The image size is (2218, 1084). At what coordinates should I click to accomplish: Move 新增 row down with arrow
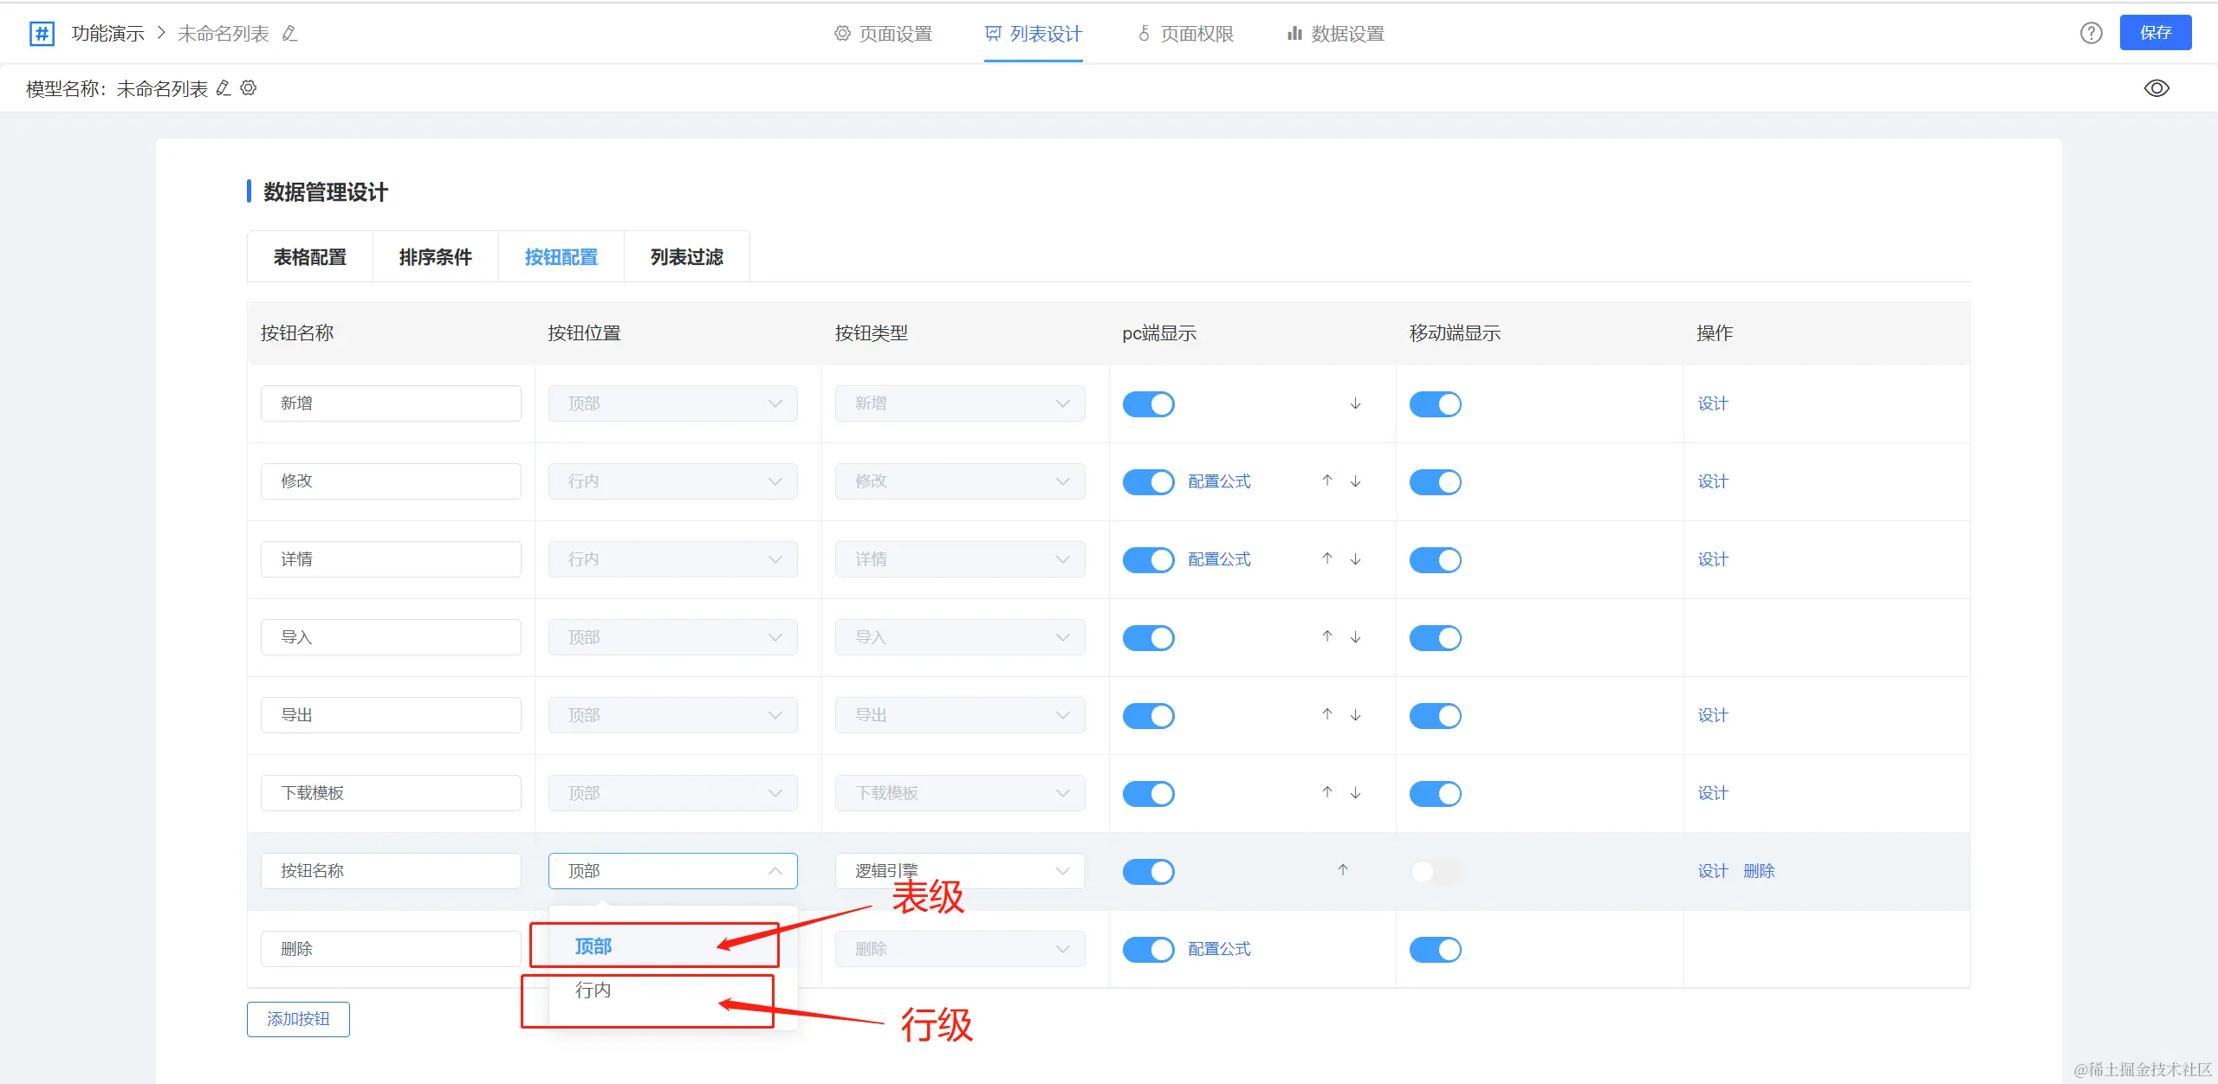1355,403
